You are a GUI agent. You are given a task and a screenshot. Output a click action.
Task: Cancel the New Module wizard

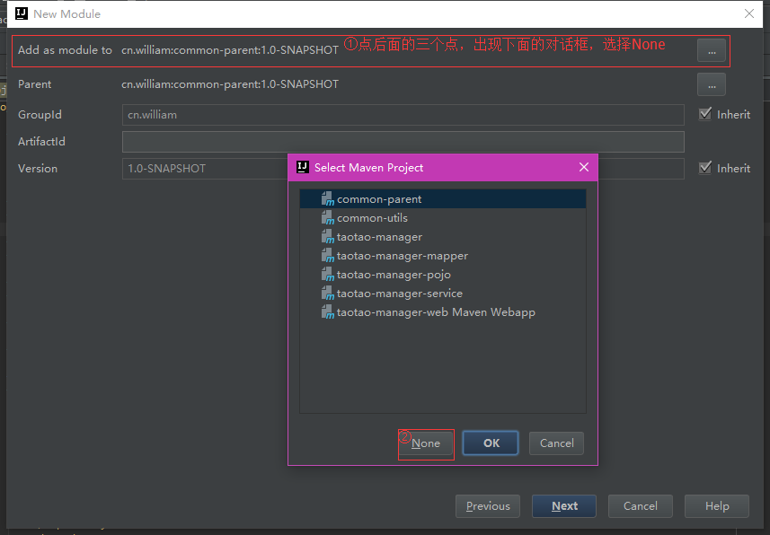click(x=640, y=506)
